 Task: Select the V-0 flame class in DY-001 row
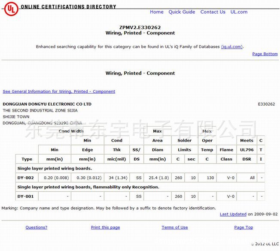pyautogui.click(x=226, y=196)
